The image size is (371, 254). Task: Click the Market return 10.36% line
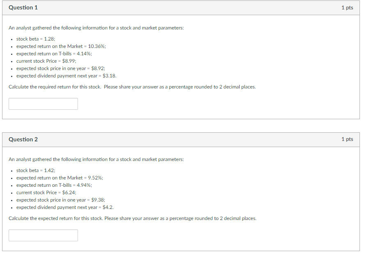tap(61, 46)
